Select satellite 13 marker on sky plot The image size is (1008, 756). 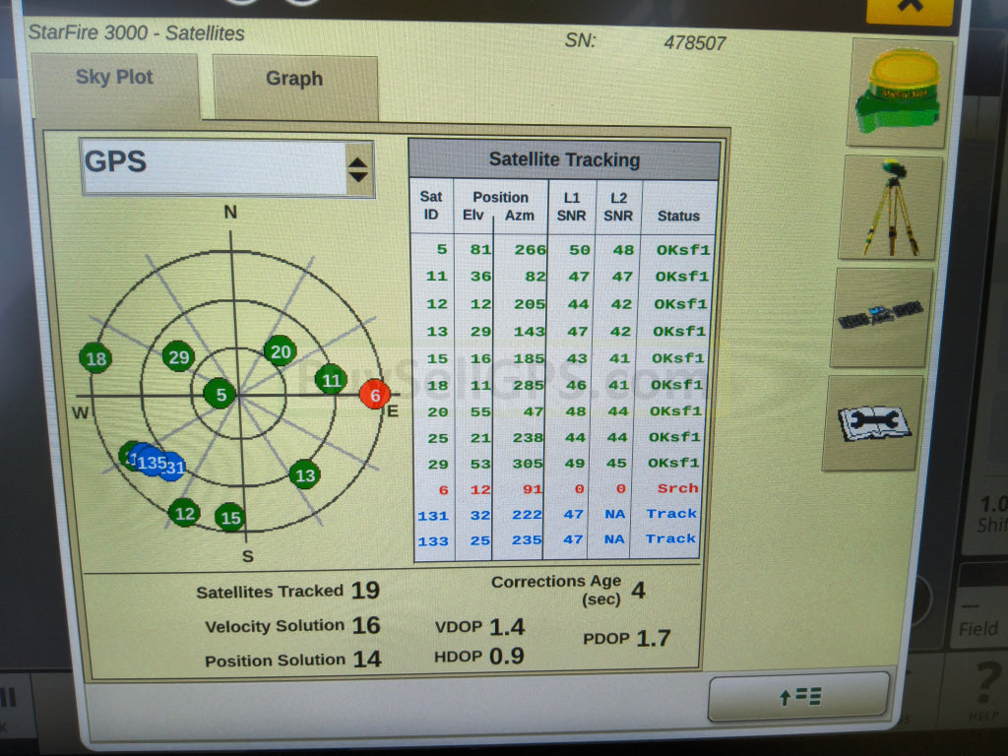(x=305, y=475)
